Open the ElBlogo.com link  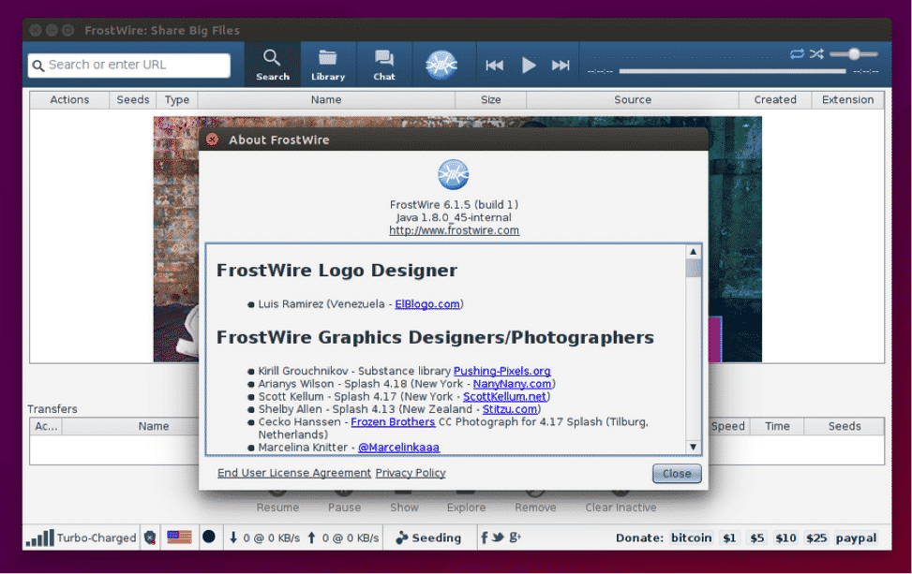[x=427, y=303]
